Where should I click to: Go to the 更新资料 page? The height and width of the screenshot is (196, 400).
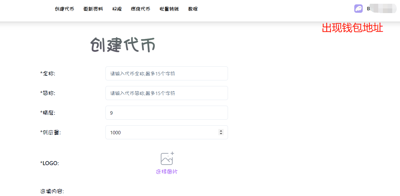pyautogui.click(x=93, y=9)
